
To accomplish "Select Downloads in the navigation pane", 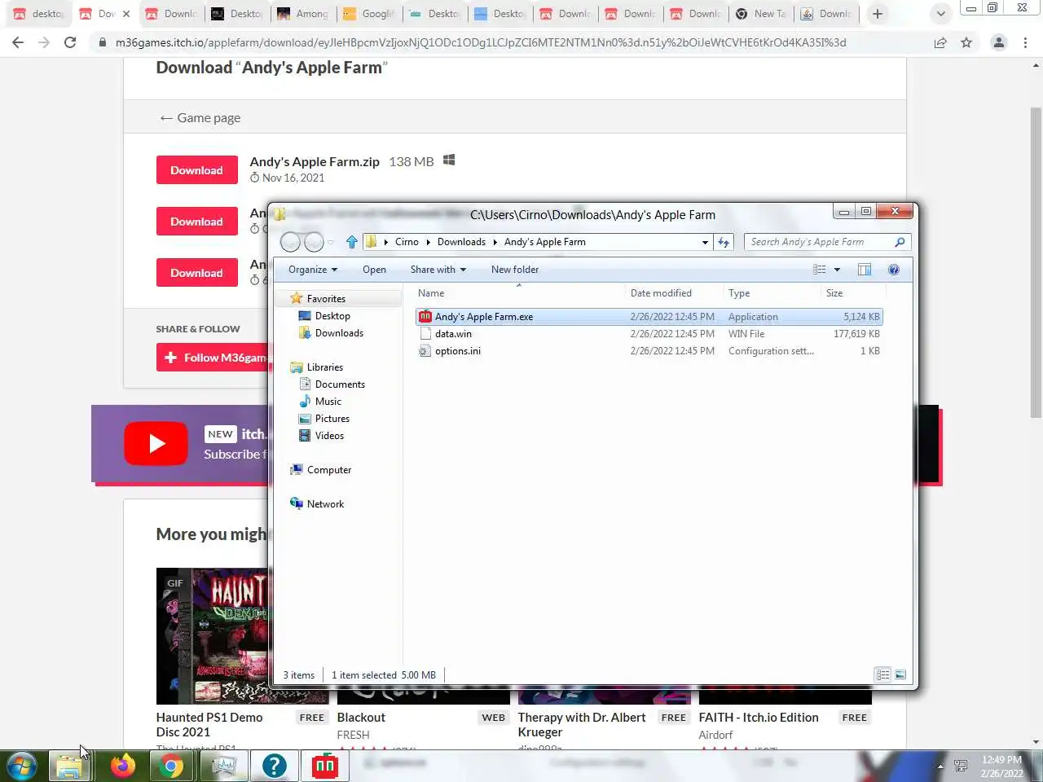I will click(x=339, y=333).
